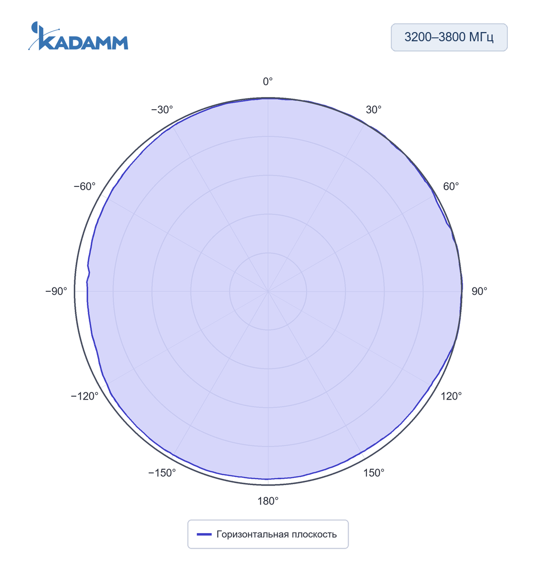Image resolution: width=536 pixels, height=588 pixels.
Task: Click the −150° angle label
Action: [162, 473]
